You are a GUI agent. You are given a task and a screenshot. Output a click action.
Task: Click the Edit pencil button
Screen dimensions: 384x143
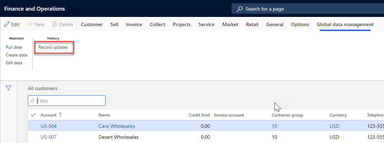(x=12, y=24)
